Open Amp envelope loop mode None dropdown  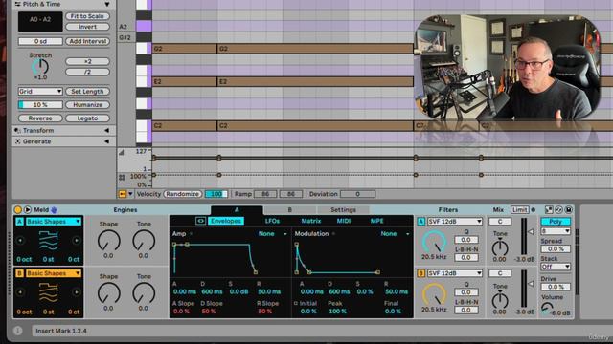(272, 233)
